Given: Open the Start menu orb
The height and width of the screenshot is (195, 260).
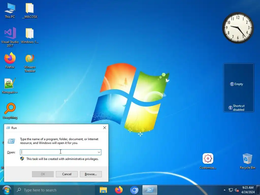Looking at the screenshot, I should pos(7,190).
